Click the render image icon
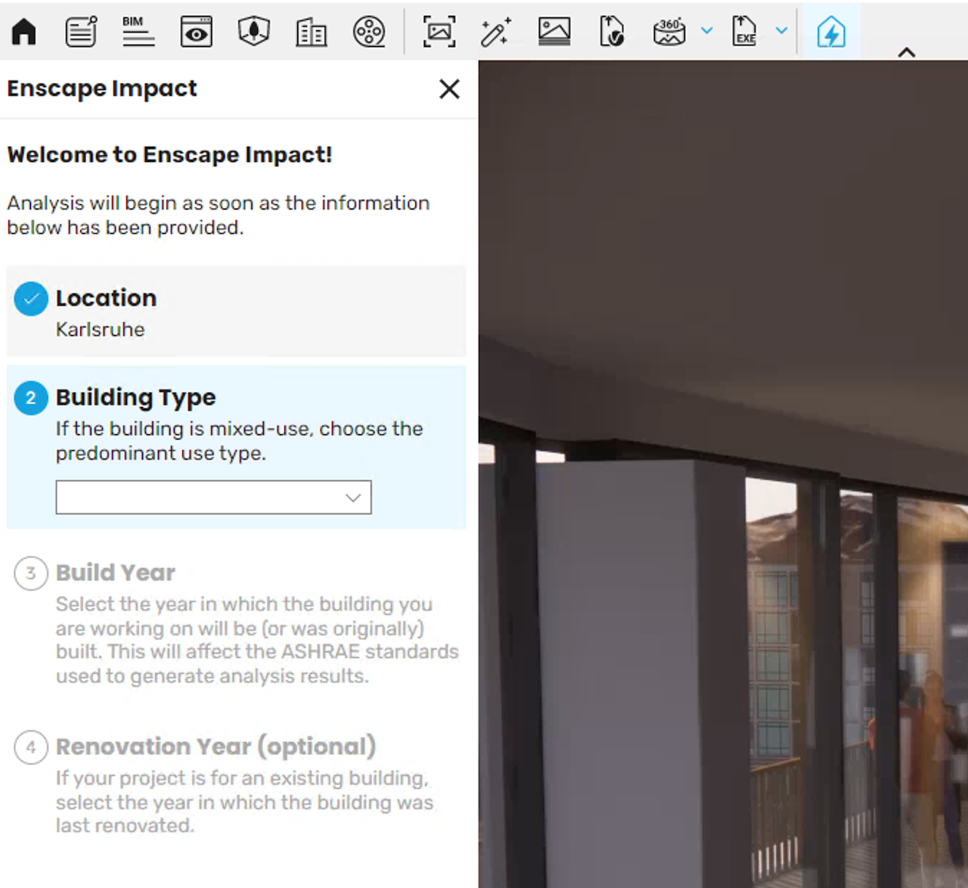The height and width of the screenshot is (888, 968). coord(554,32)
